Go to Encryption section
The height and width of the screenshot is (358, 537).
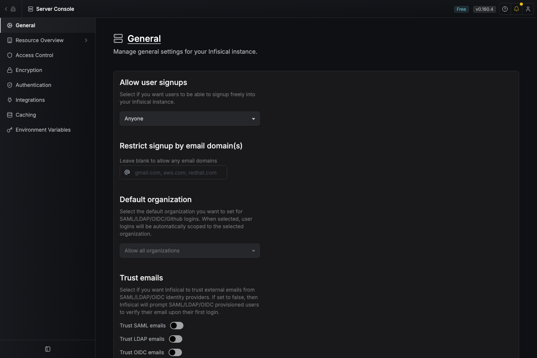point(48,70)
